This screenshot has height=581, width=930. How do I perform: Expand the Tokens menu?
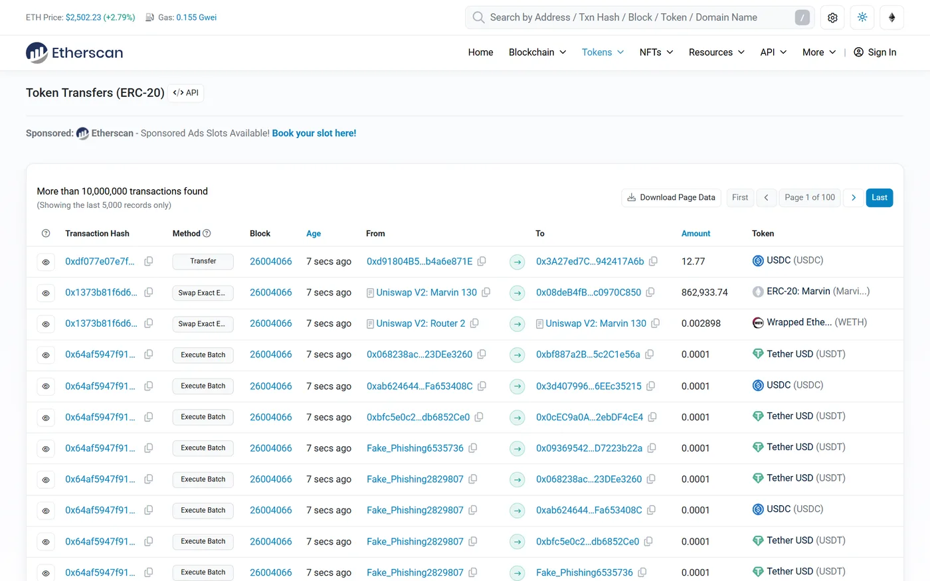(603, 52)
